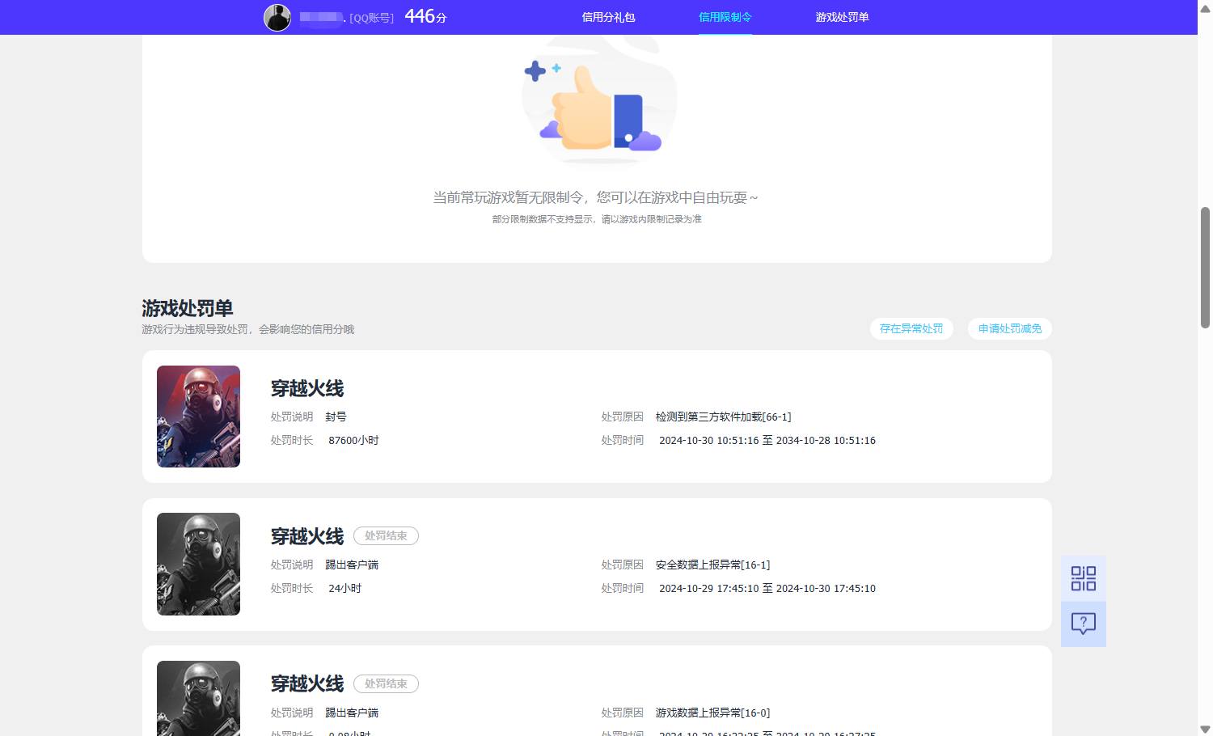
Task: Click the 处罚结束 badge on the [16-0] card
Action: (x=386, y=683)
